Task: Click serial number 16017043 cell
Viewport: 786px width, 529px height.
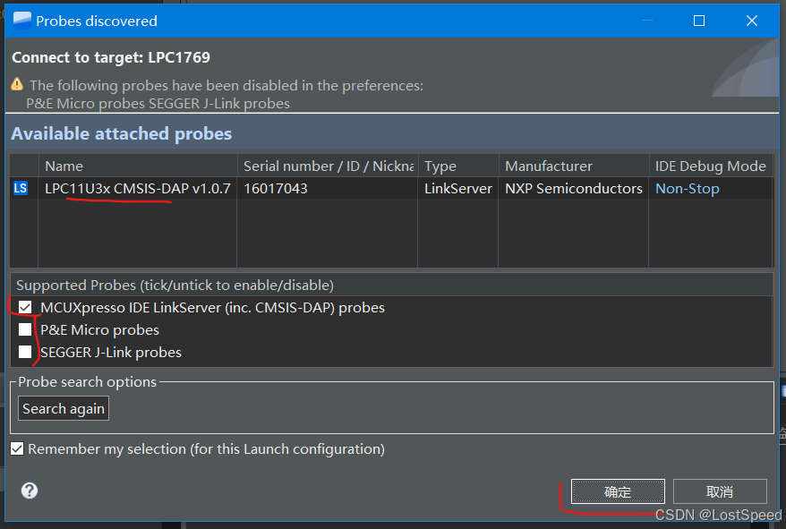Action: pyautogui.click(x=327, y=189)
